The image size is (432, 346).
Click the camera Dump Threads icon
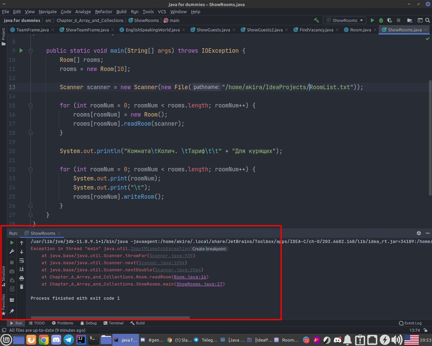pos(12,271)
